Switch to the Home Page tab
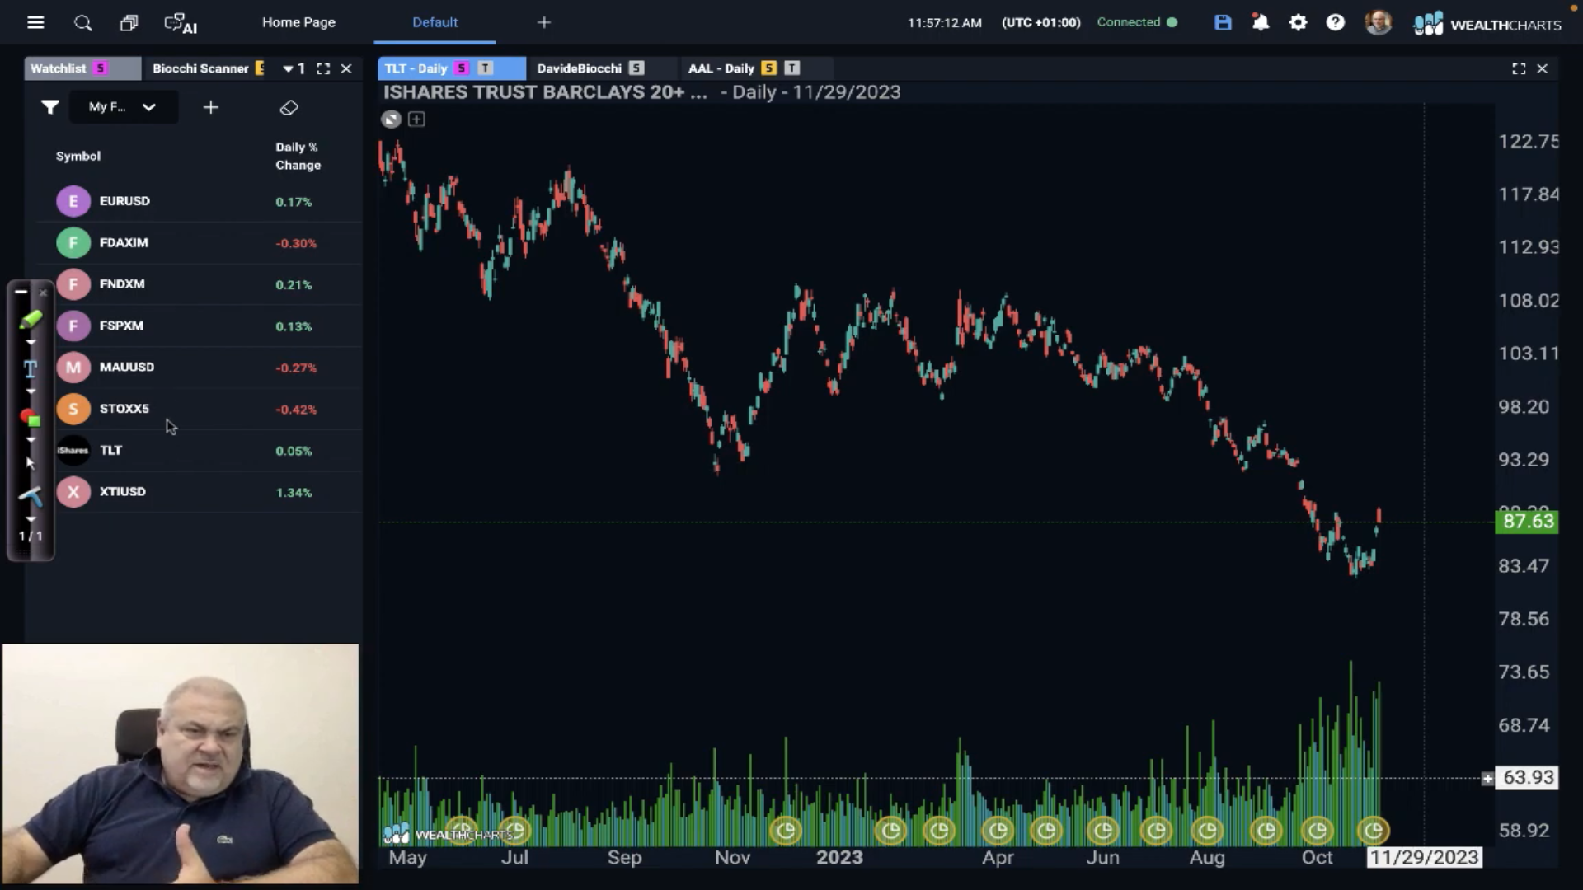1583x890 pixels. [x=298, y=22]
